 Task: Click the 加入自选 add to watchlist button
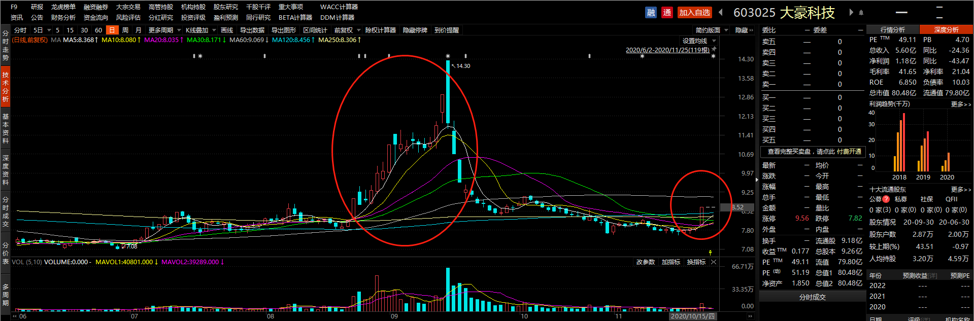click(x=694, y=13)
